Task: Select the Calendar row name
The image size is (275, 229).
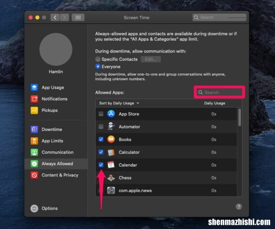Action: [x=128, y=165]
